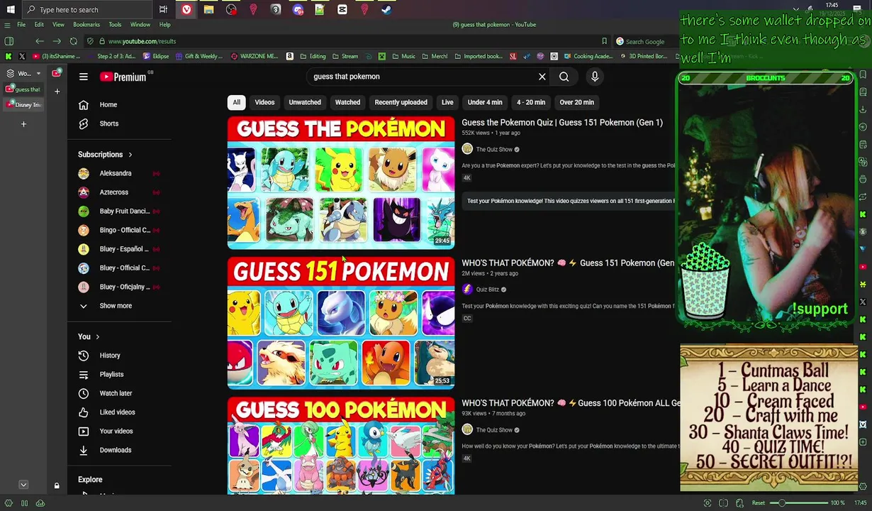The image size is (872, 511).
Task: Select the Videos filter chip
Action: pyautogui.click(x=264, y=102)
